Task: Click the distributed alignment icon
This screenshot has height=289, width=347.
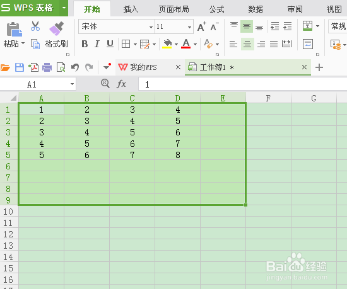Action: click(286, 44)
